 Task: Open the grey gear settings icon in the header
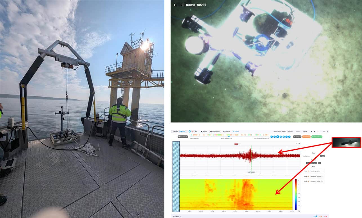point(196,131)
